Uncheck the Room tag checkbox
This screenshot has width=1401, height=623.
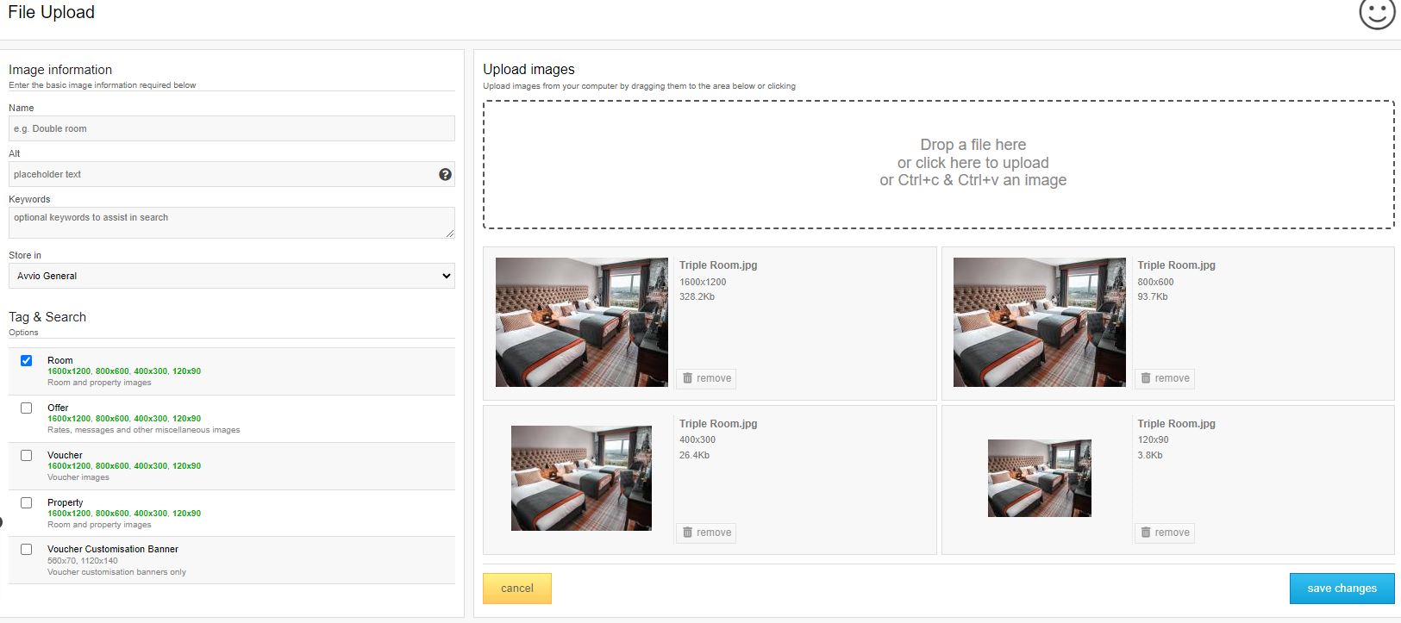click(27, 360)
